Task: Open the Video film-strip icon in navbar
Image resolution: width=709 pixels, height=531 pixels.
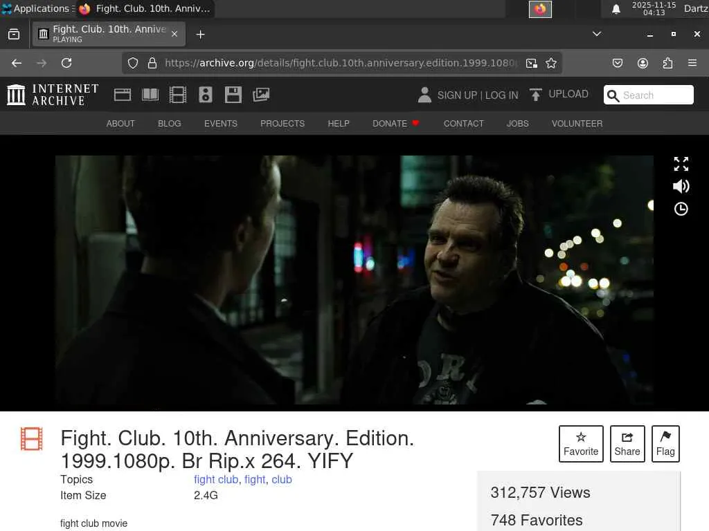Action: tap(178, 95)
